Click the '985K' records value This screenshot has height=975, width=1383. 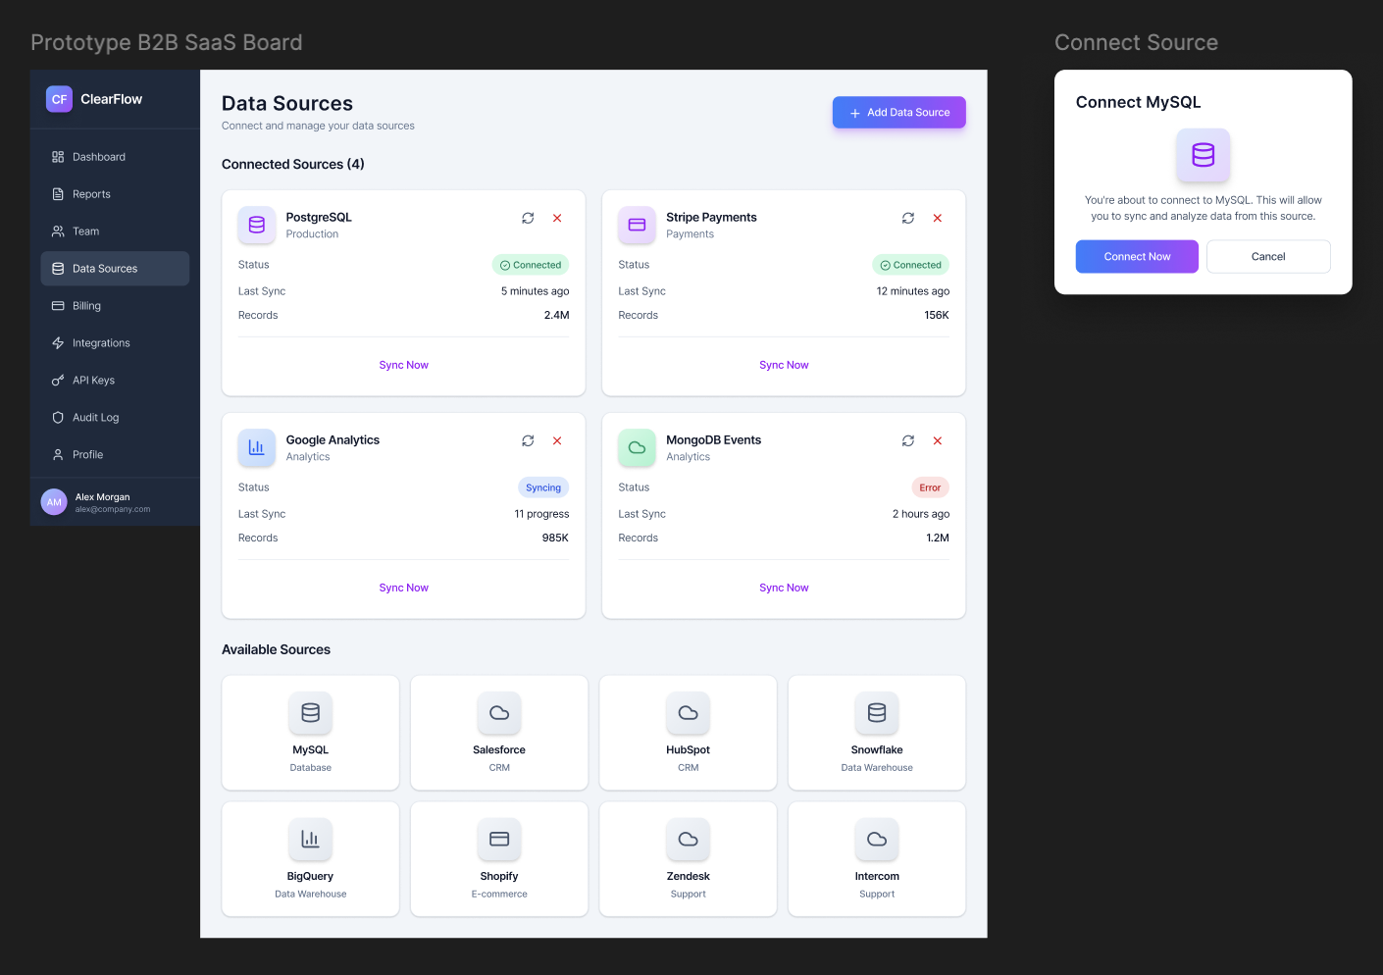555,539
